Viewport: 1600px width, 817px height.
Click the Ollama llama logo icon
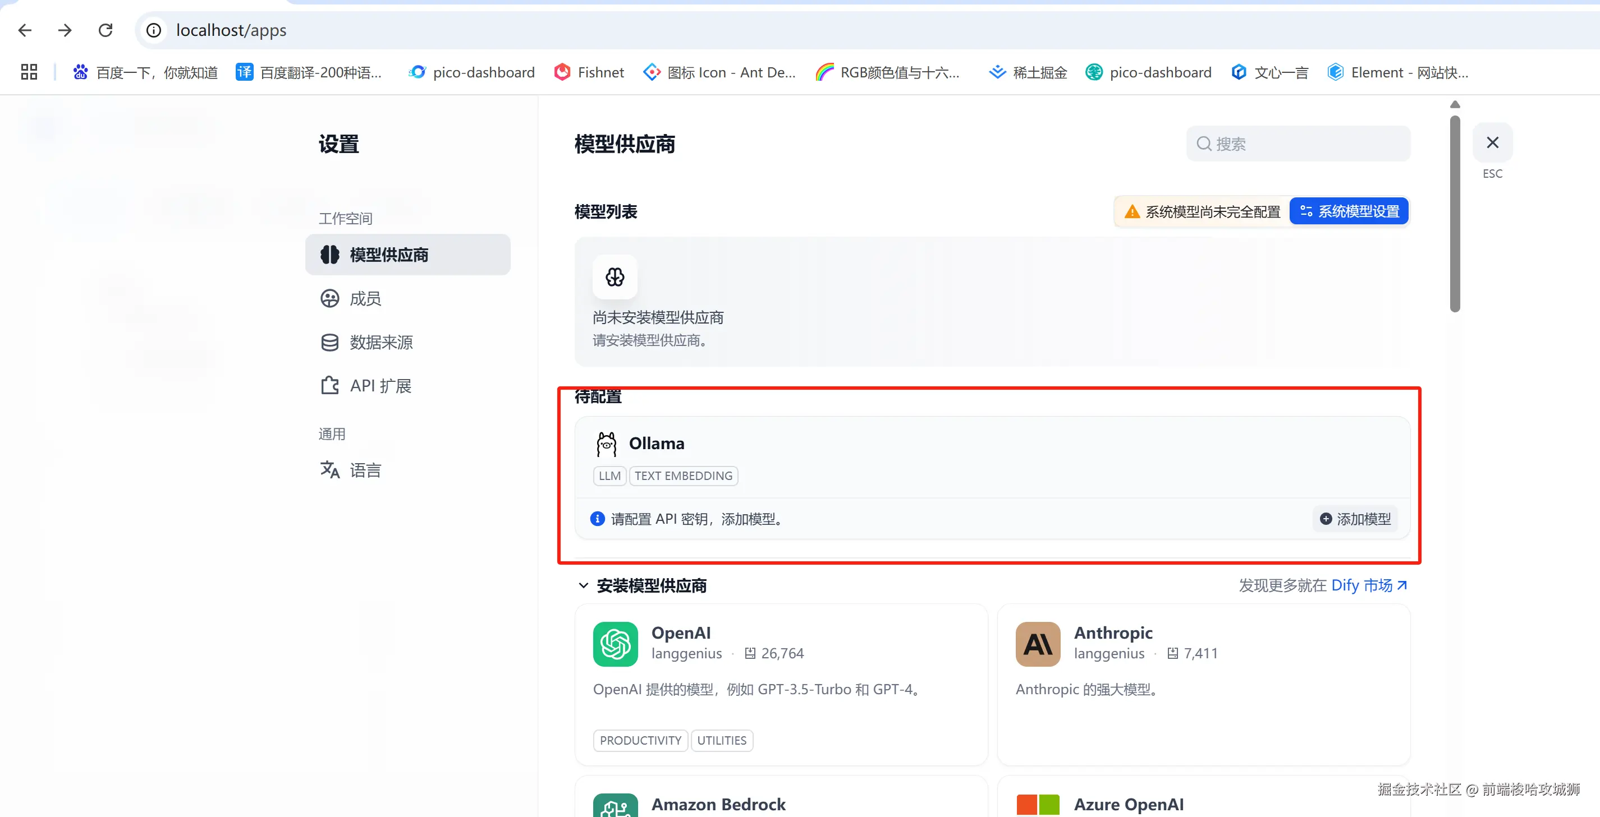[x=606, y=444]
